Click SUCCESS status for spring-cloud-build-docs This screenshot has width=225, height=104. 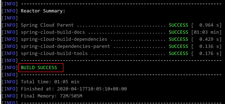click(x=178, y=32)
